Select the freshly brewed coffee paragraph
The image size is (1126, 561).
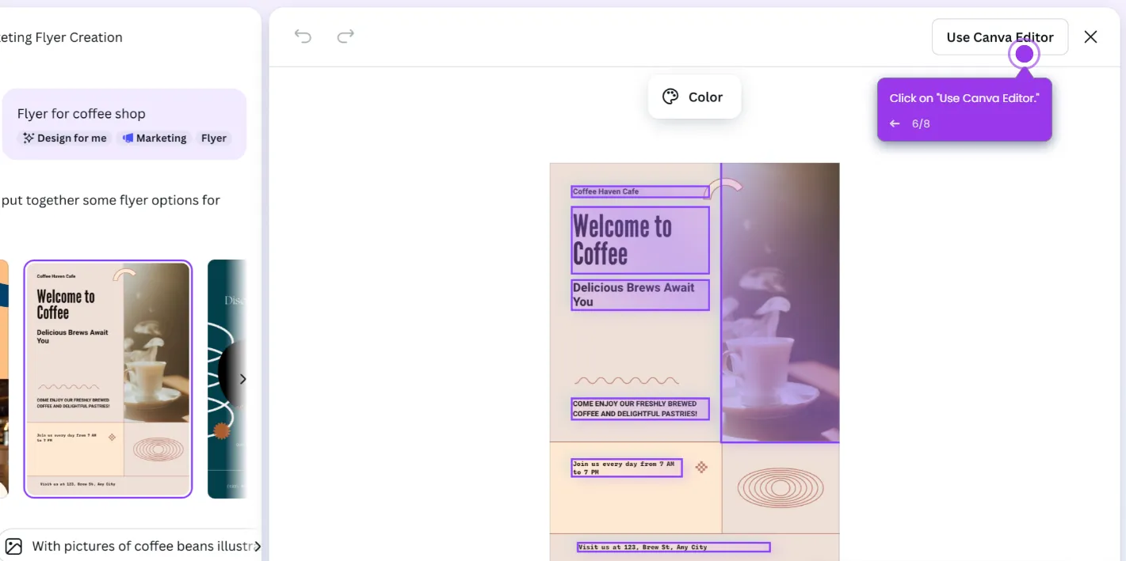(640, 409)
